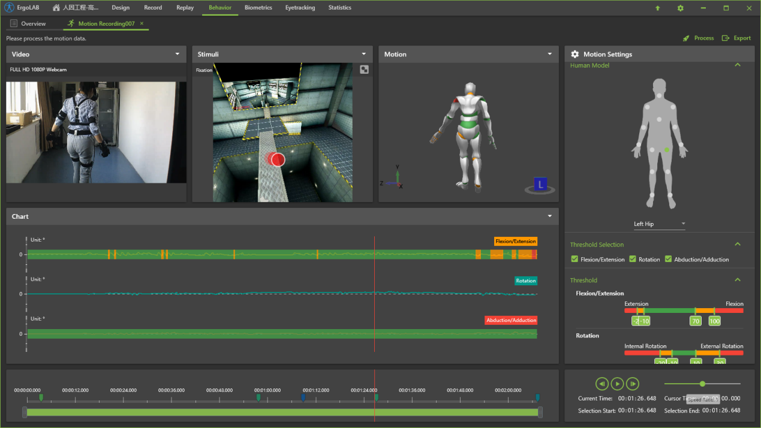Click the green upload arrow icon

658,8
